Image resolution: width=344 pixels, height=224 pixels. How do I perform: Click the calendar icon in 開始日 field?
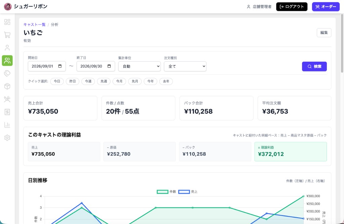60,66
